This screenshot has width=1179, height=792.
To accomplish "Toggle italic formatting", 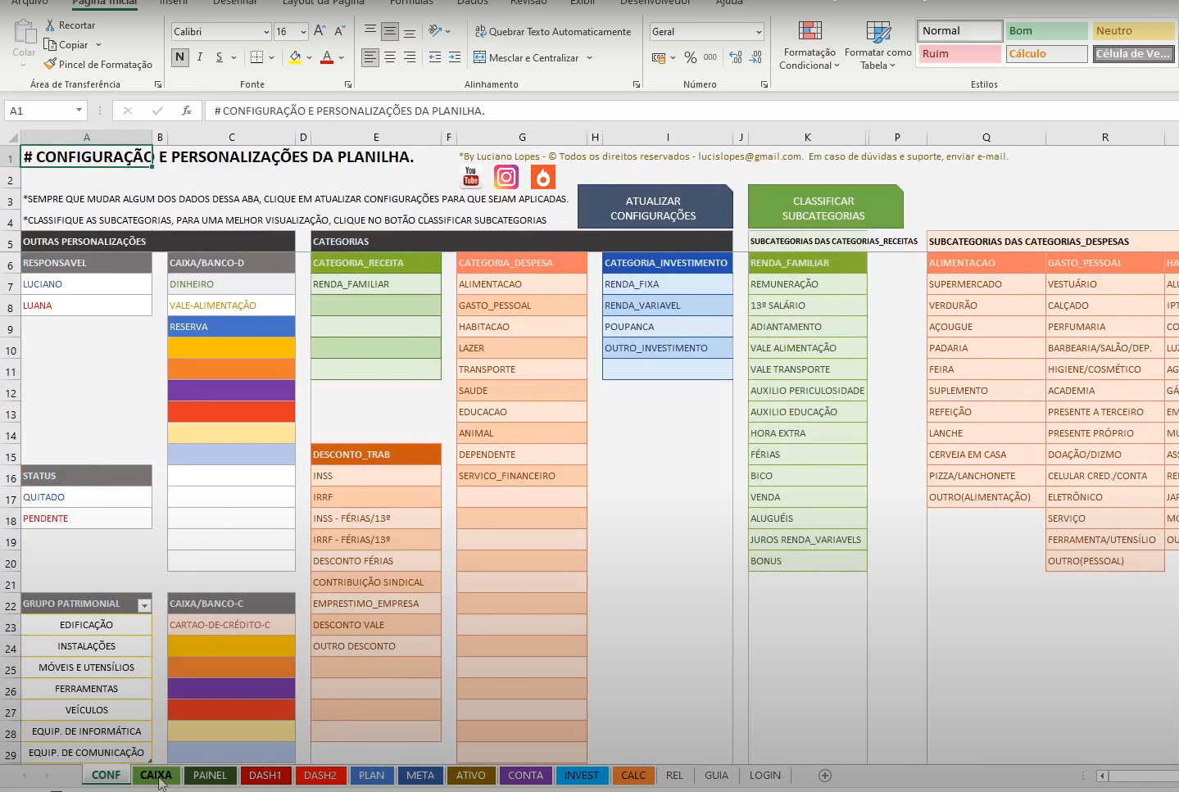I will (198, 57).
